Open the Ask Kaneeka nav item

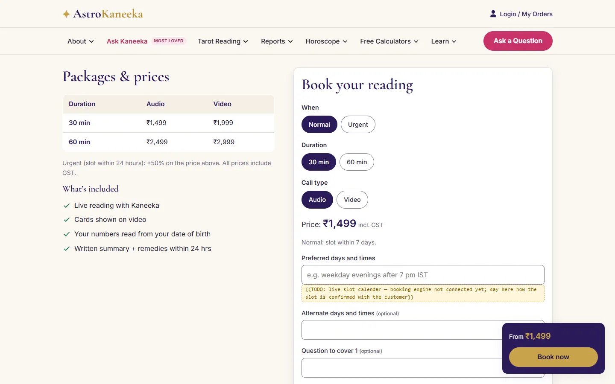pos(127,41)
